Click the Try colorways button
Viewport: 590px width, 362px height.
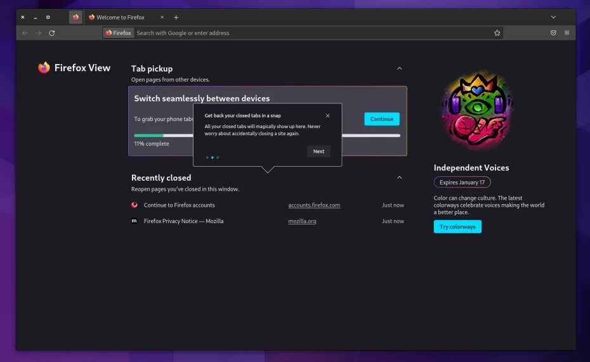tap(457, 227)
